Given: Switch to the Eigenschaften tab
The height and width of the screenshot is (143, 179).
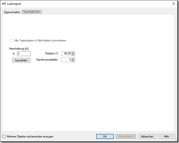Looking at the screenshot, I should pyautogui.click(x=12, y=12).
